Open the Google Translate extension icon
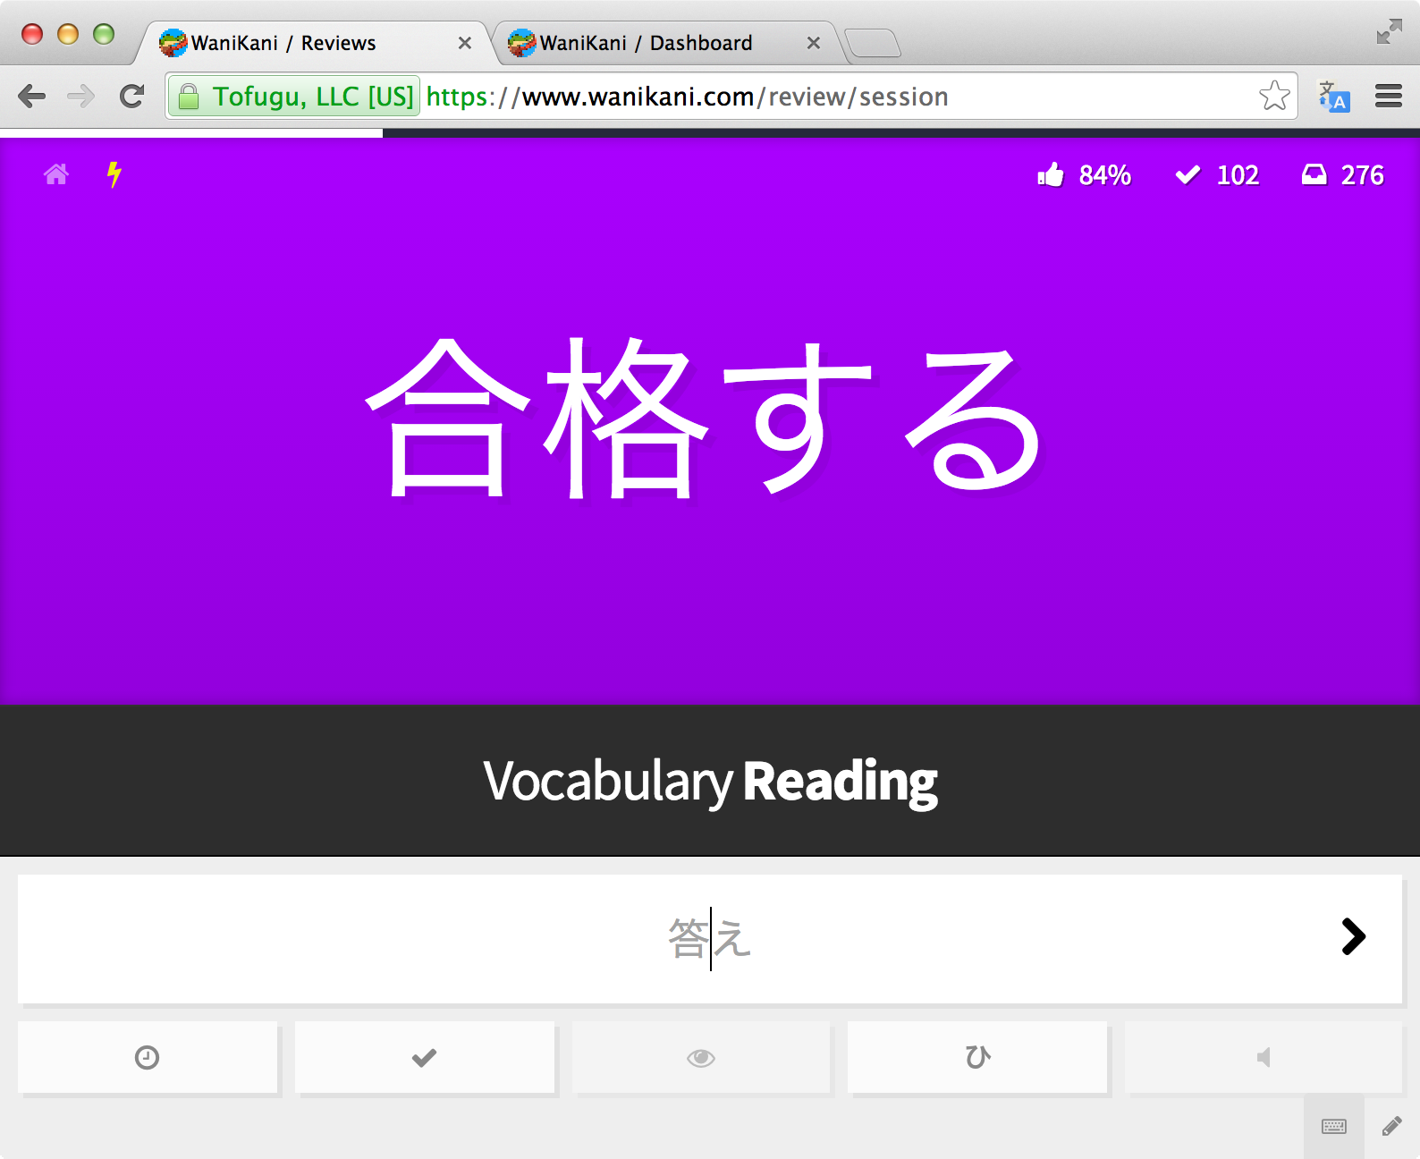Image resolution: width=1420 pixels, height=1159 pixels. click(x=1333, y=96)
